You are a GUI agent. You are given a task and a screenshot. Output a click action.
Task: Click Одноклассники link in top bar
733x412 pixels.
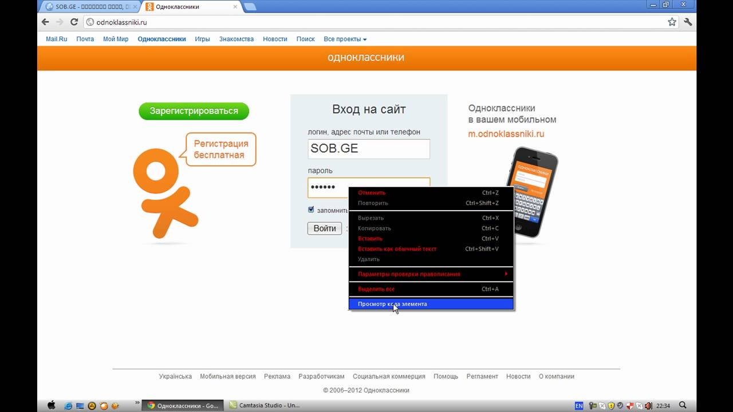(x=161, y=39)
